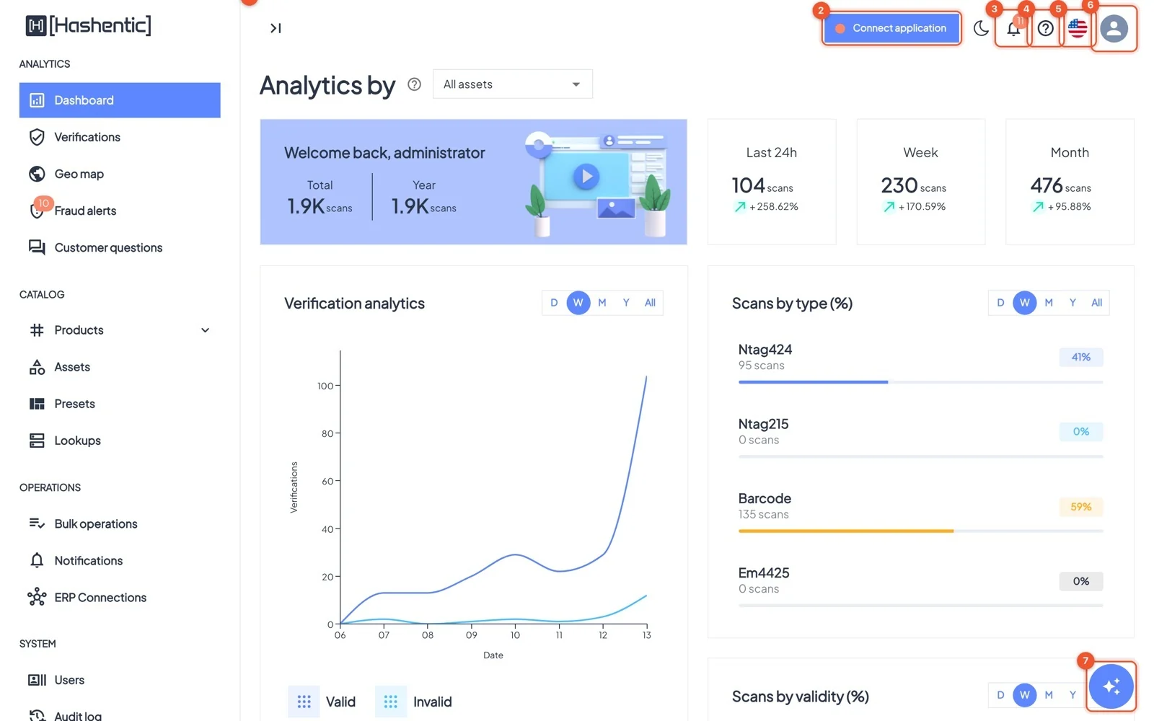Select M range in Scans by validity

click(x=1049, y=695)
